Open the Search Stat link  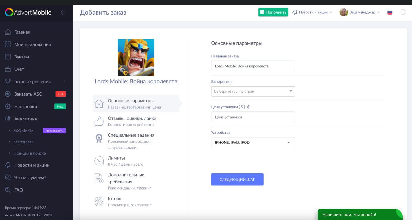(23, 142)
